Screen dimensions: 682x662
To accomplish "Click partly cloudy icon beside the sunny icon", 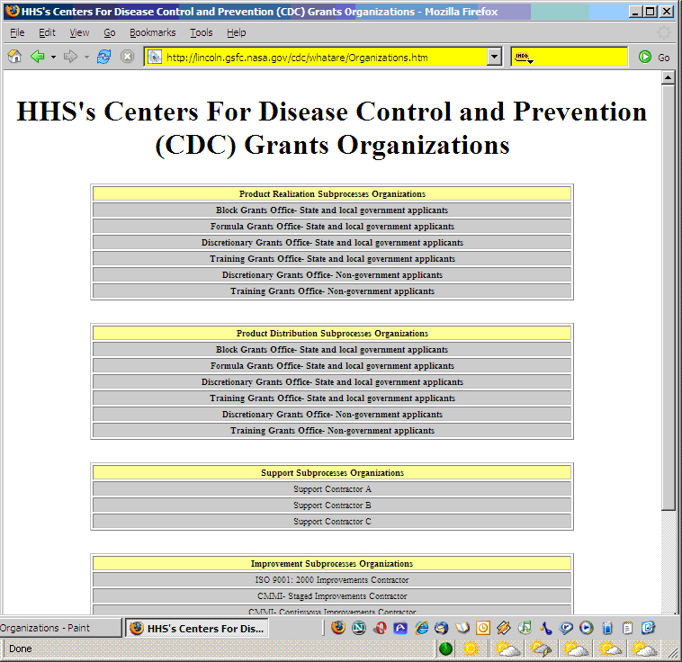I will click(x=507, y=649).
